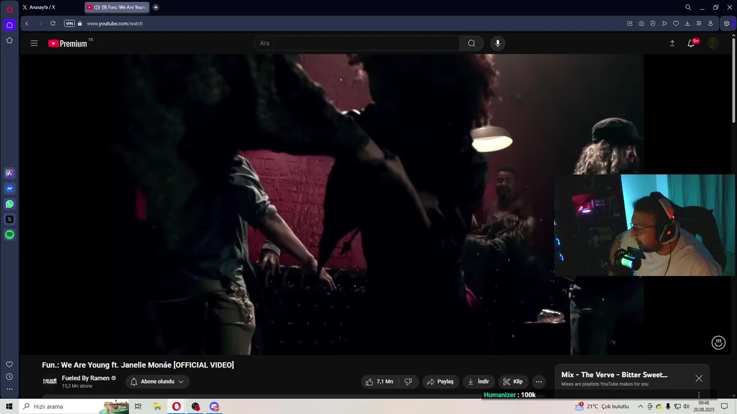Close the Mix - The Verve playlist panel
The image size is (737, 414).
pyautogui.click(x=698, y=378)
